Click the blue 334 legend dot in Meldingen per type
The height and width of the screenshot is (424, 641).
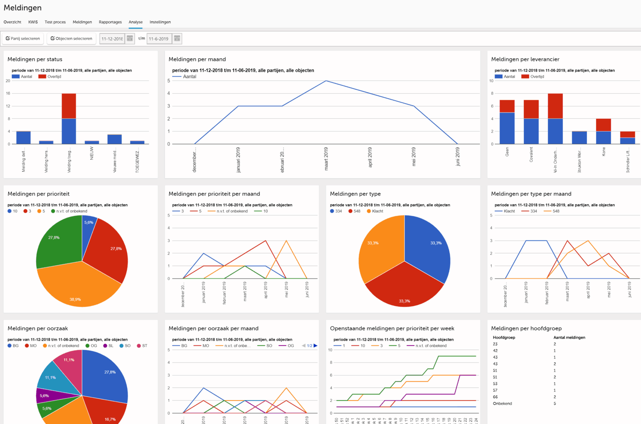(x=332, y=211)
